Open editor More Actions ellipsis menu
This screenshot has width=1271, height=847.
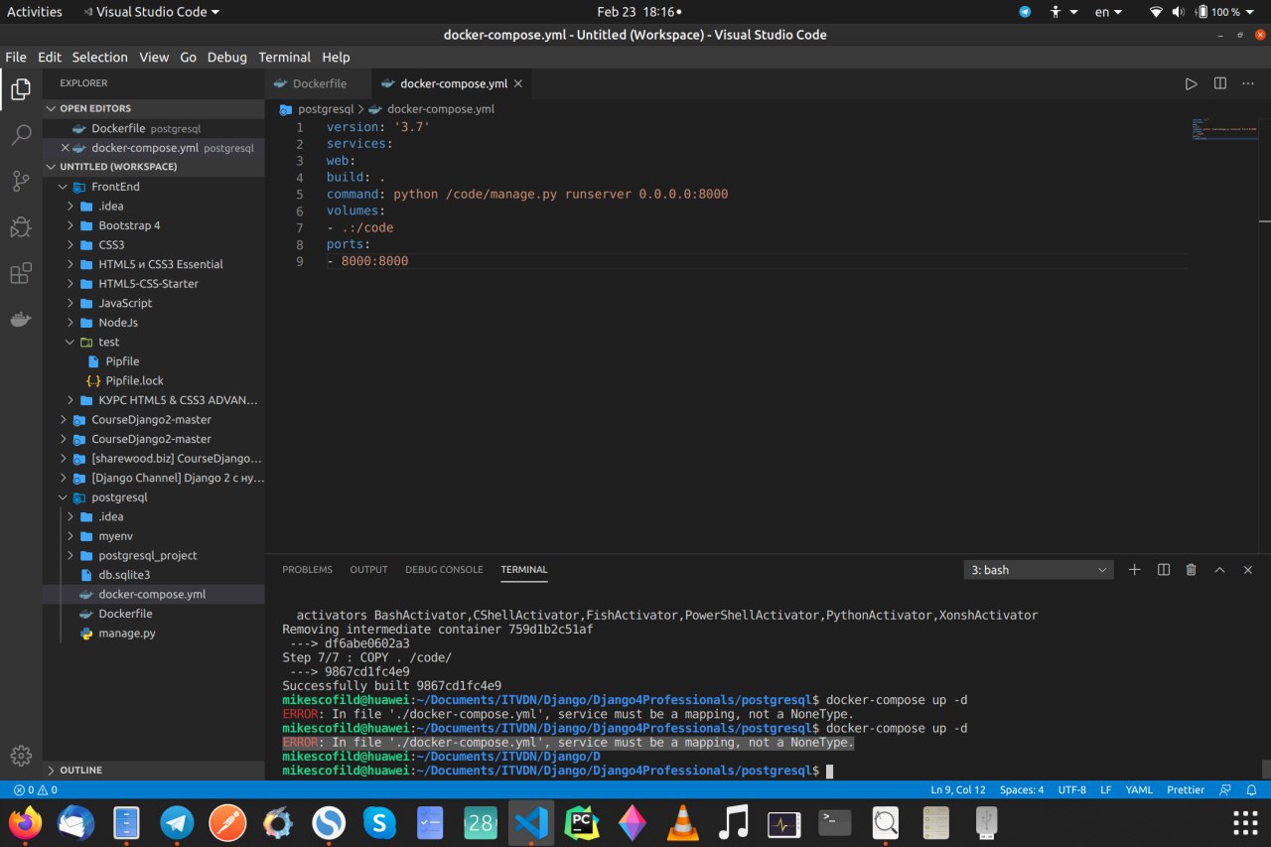coord(1248,83)
